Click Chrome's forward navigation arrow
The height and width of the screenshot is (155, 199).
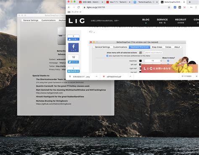point(74,7)
